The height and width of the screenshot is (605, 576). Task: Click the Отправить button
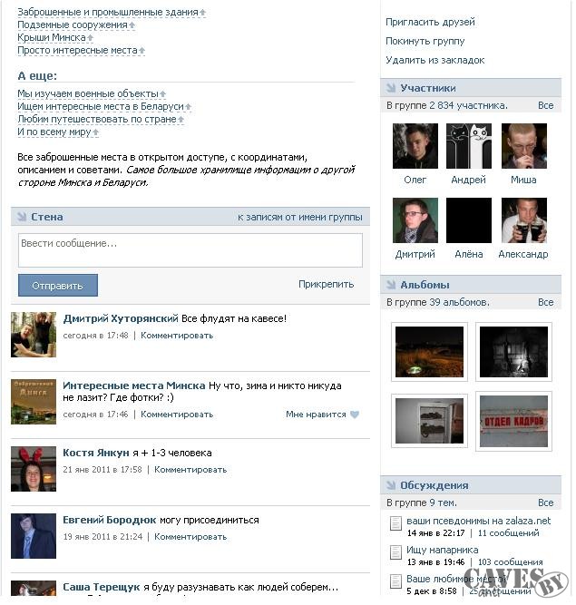click(x=58, y=287)
